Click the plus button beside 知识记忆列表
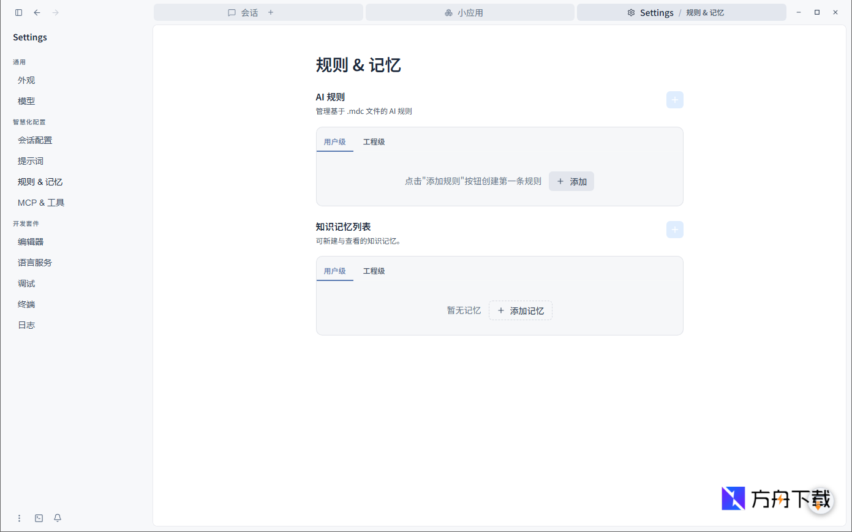Screen dimensions: 852x532 [x=674, y=229]
